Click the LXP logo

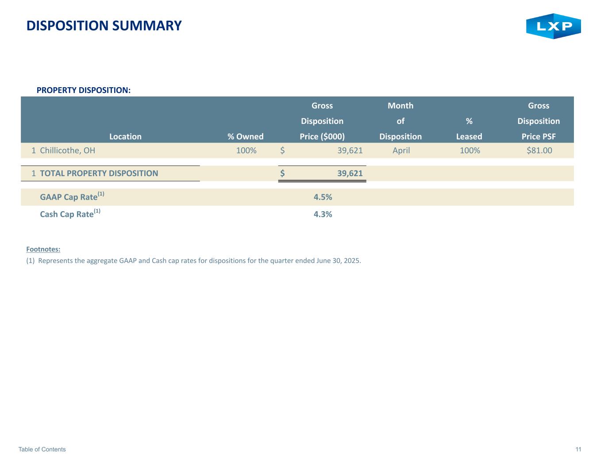click(x=553, y=26)
